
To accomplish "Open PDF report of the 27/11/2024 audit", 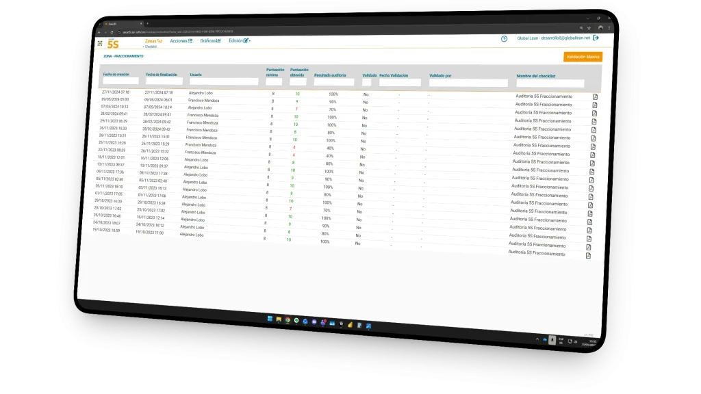I will tap(595, 97).
